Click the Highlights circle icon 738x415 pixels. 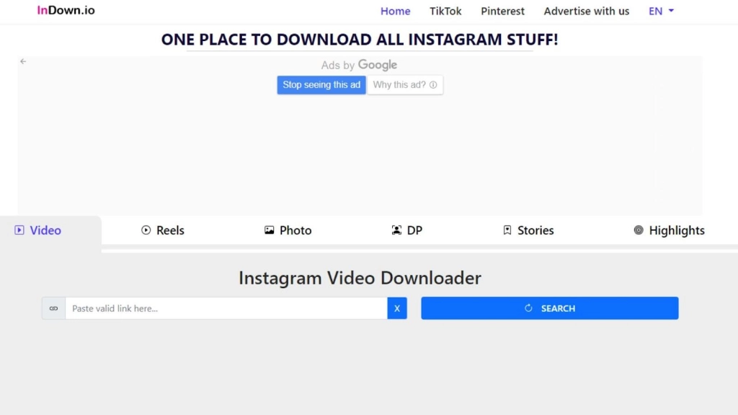click(x=639, y=230)
